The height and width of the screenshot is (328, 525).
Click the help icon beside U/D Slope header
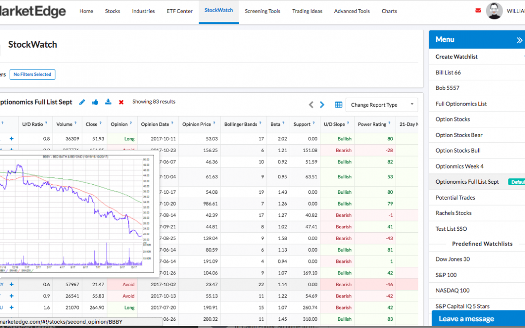pyautogui.click(x=348, y=123)
